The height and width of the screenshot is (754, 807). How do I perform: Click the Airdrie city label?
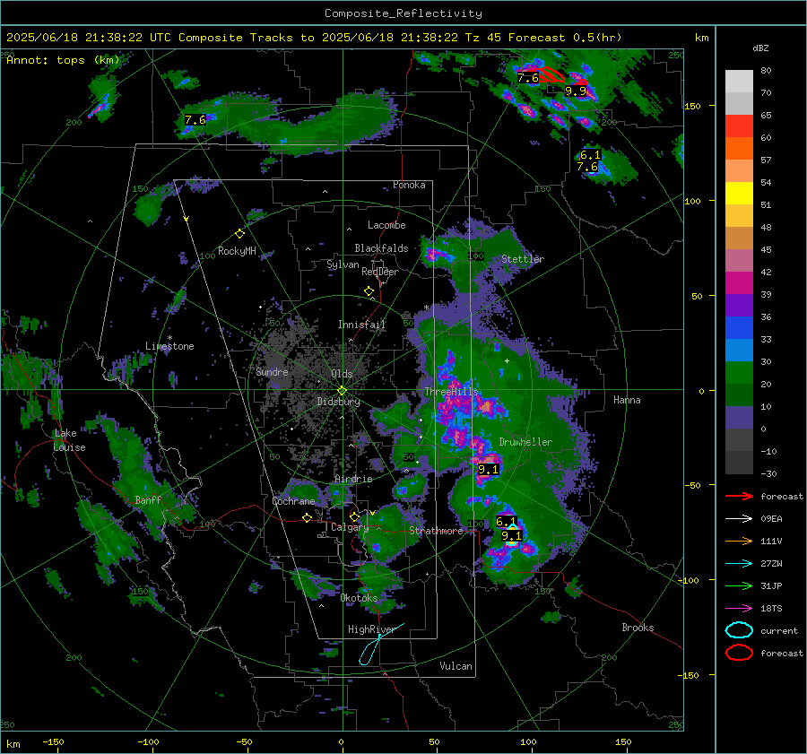353,479
